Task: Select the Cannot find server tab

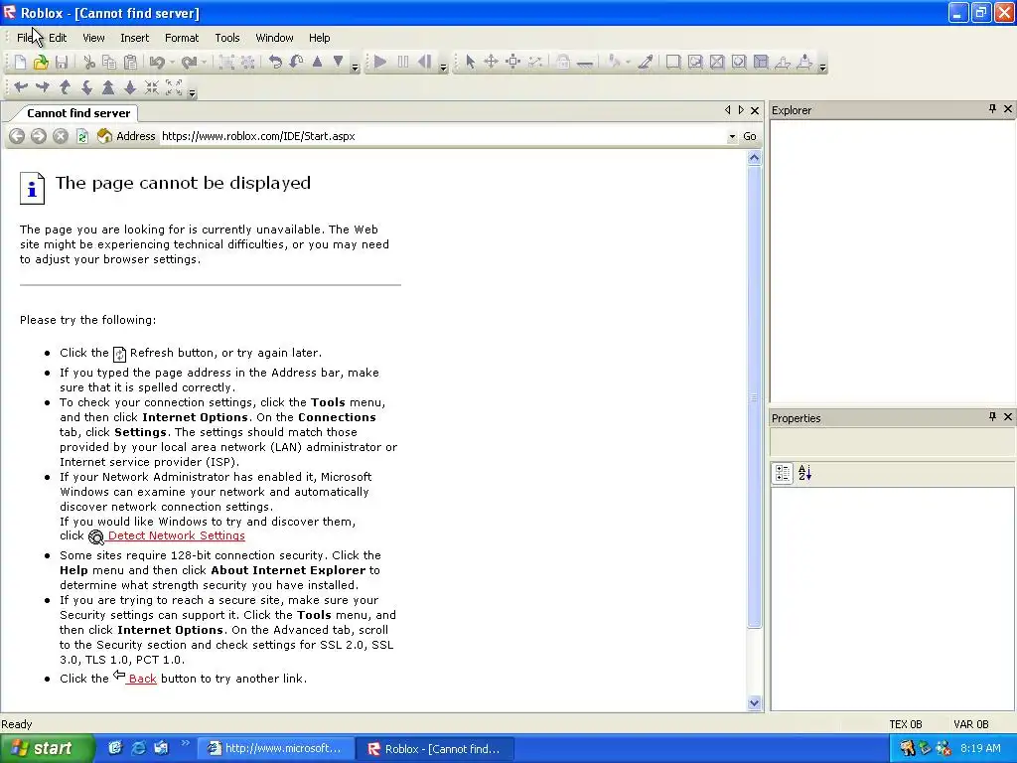Action: click(x=78, y=113)
